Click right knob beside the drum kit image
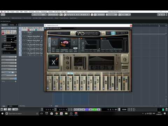 pyautogui.click(x=74, y=42)
